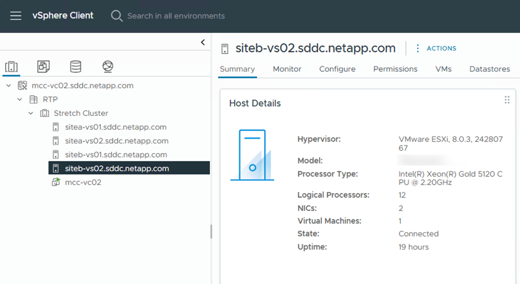The width and height of the screenshot is (520, 284).
Task: Open the hamburger navigation menu
Action: click(x=16, y=16)
